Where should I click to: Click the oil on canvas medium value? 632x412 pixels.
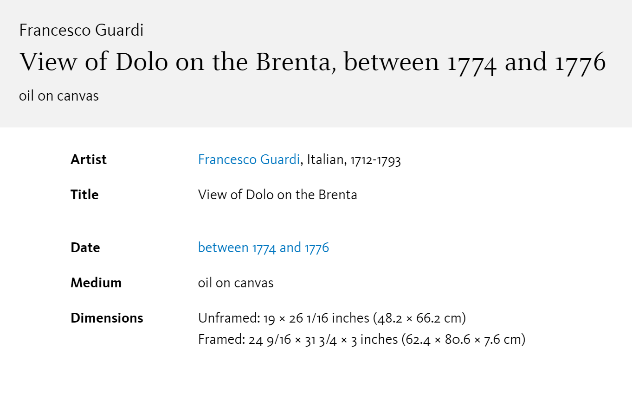236,283
